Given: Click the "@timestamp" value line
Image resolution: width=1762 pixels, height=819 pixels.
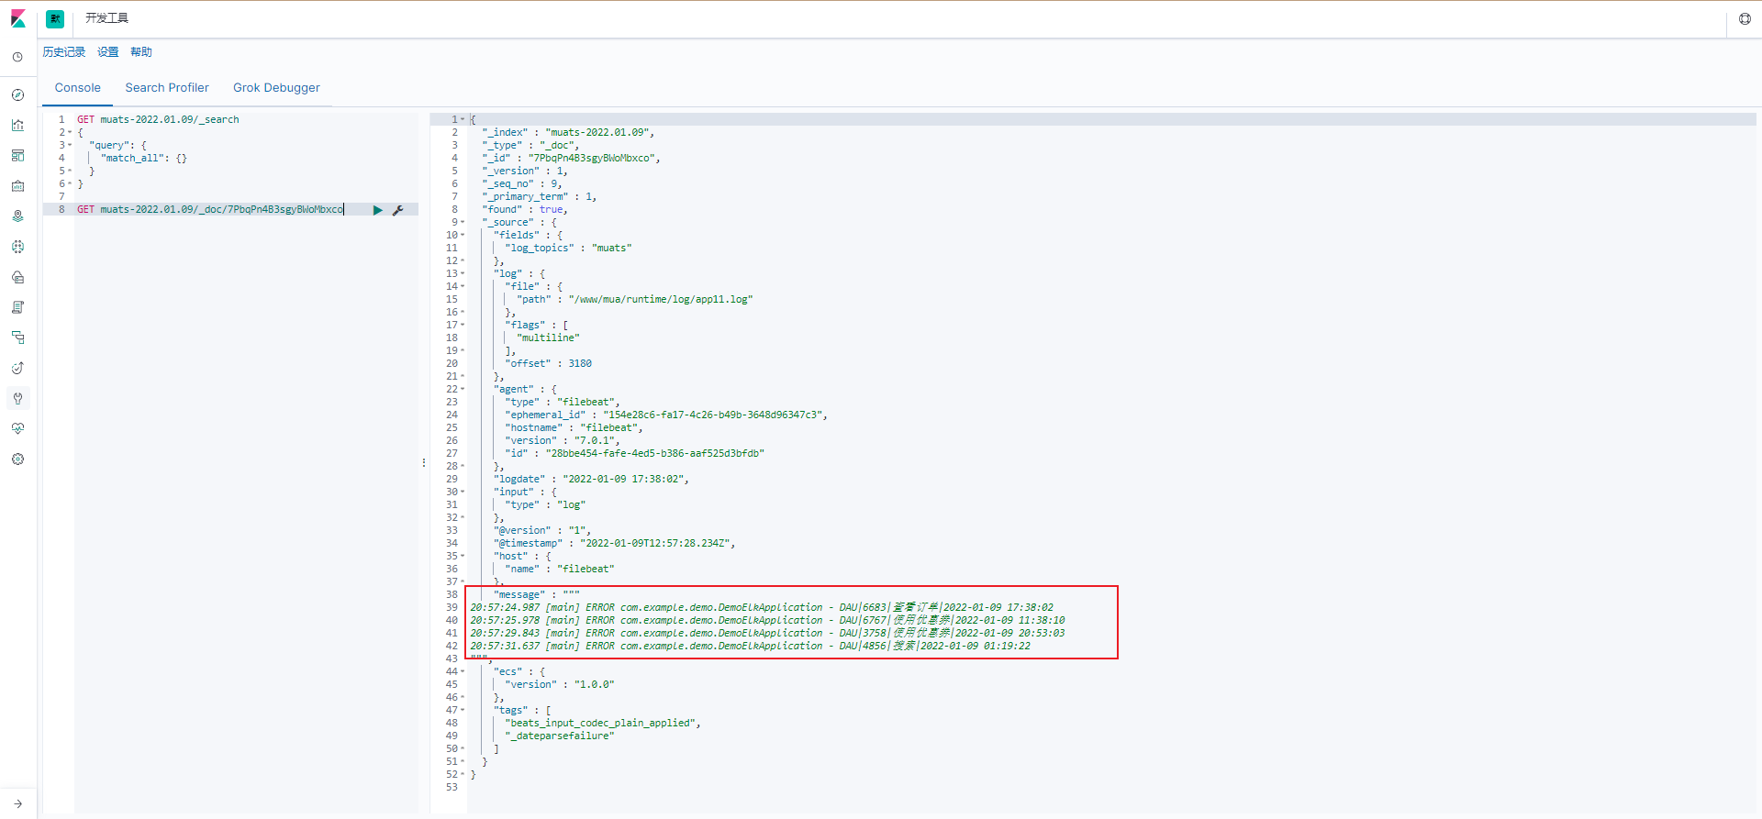Looking at the screenshot, I should [x=614, y=543].
